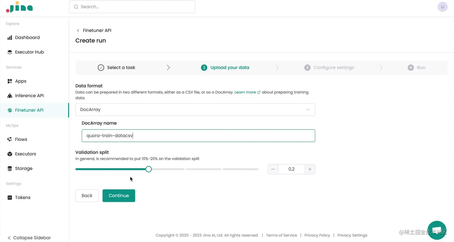Open the Data format DocArray dropdown
This screenshot has height=242, width=454.
(195, 110)
